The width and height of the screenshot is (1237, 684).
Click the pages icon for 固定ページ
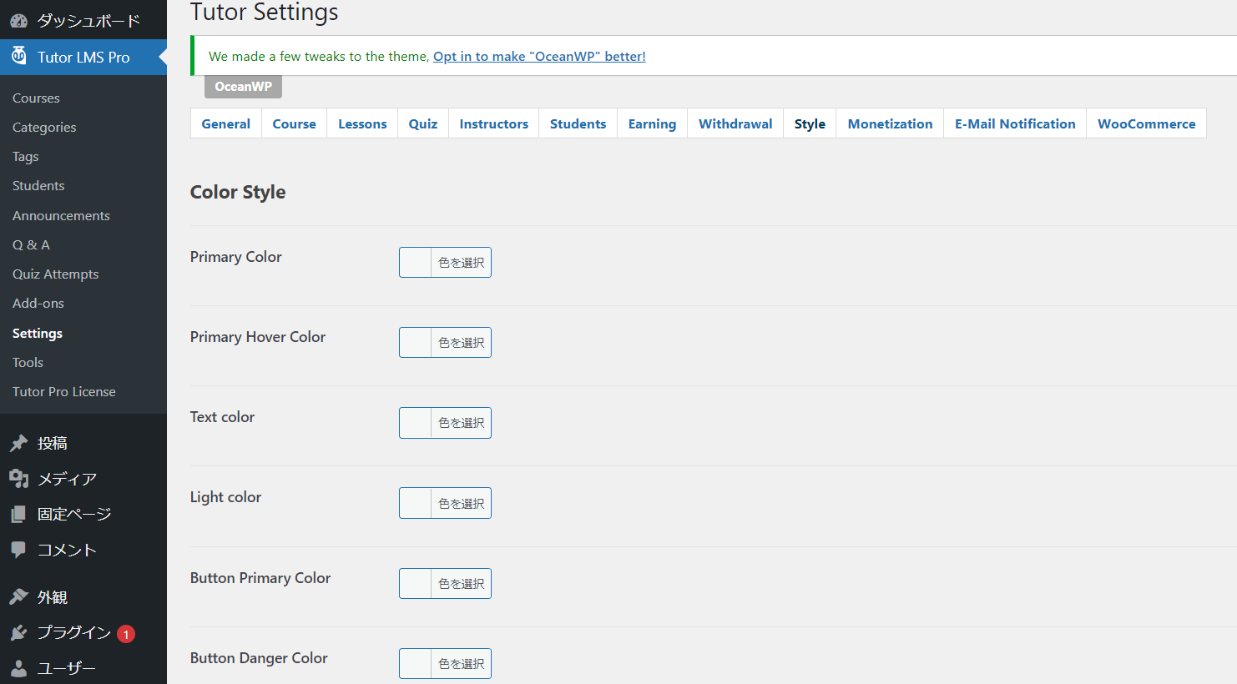click(x=18, y=514)
